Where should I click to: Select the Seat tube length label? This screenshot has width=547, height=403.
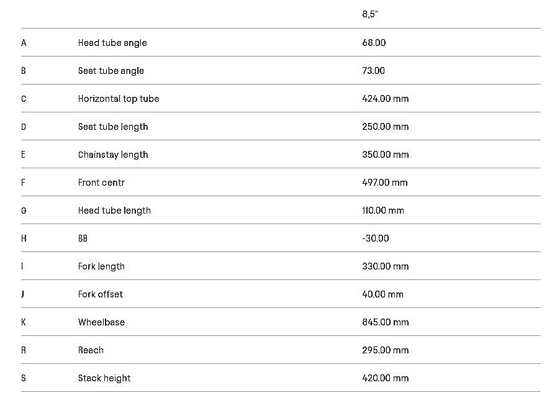tap(113, 127)
